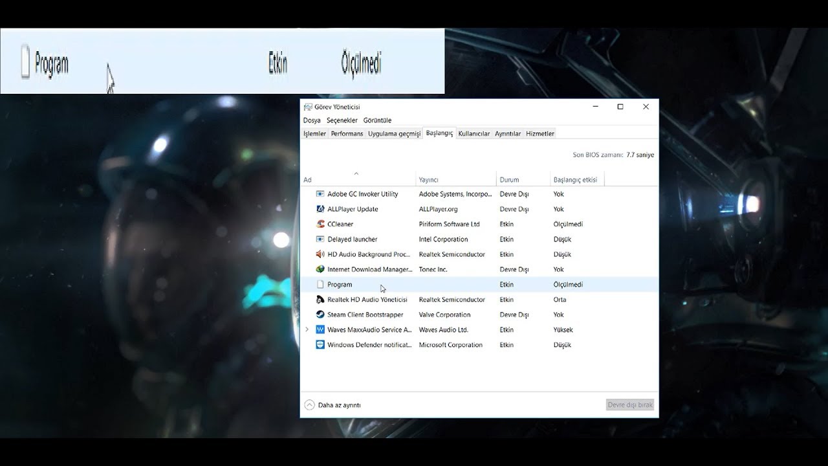Click the Intel Corporation publisher cell

(x=443, y=239)
